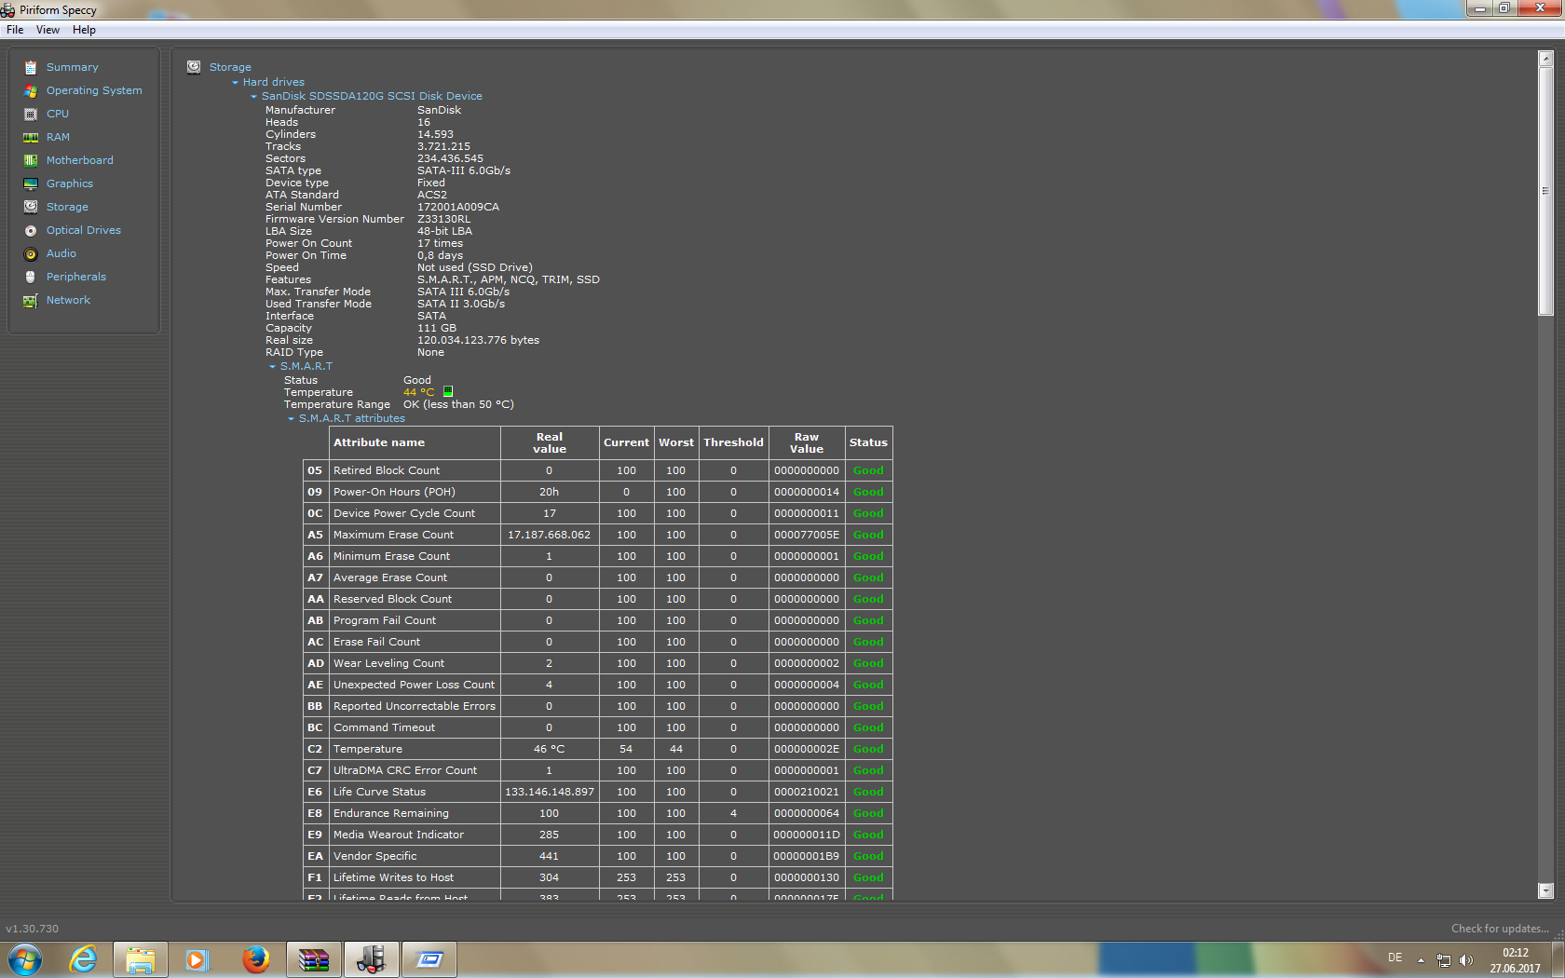Open the File menu

pos(15,30)
